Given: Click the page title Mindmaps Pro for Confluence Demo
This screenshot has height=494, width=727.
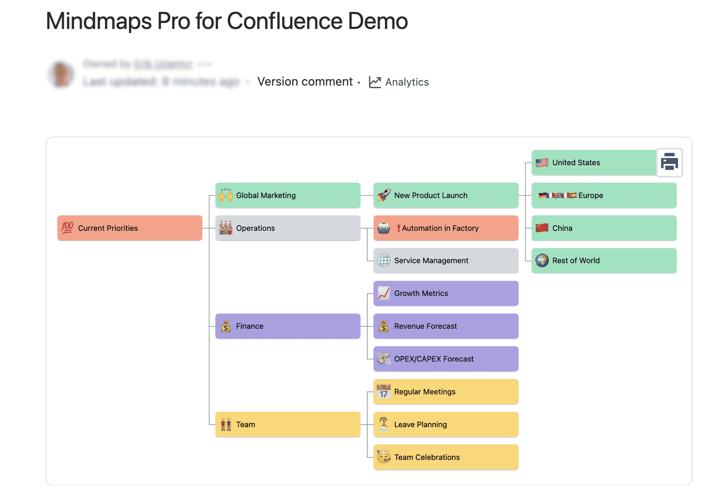Looking at the screenshot, I should [x=227, y=21].
